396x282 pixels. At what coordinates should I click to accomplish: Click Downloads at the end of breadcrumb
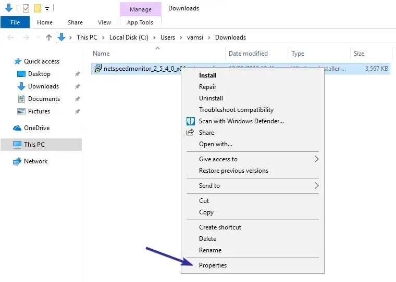point(231,37)
